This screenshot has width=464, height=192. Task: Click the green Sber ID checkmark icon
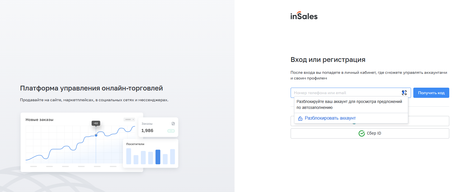[x=362, y=133]
